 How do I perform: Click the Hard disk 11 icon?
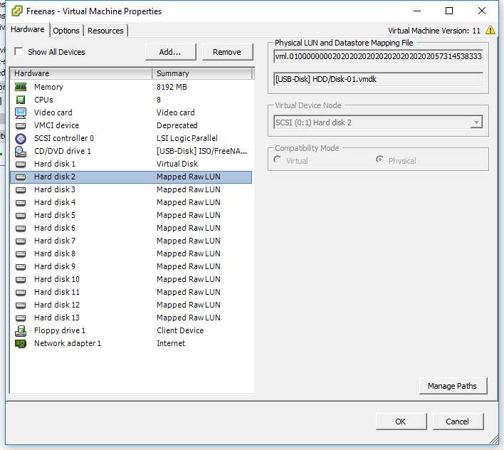pyautogui.click(x=21, y=293)
